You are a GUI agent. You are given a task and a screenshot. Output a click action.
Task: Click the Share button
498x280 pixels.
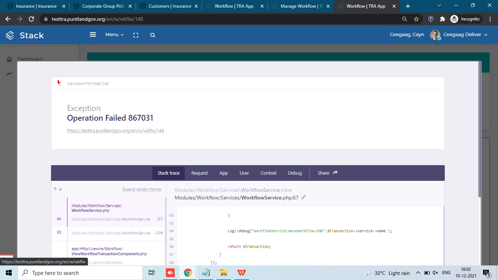327,173
